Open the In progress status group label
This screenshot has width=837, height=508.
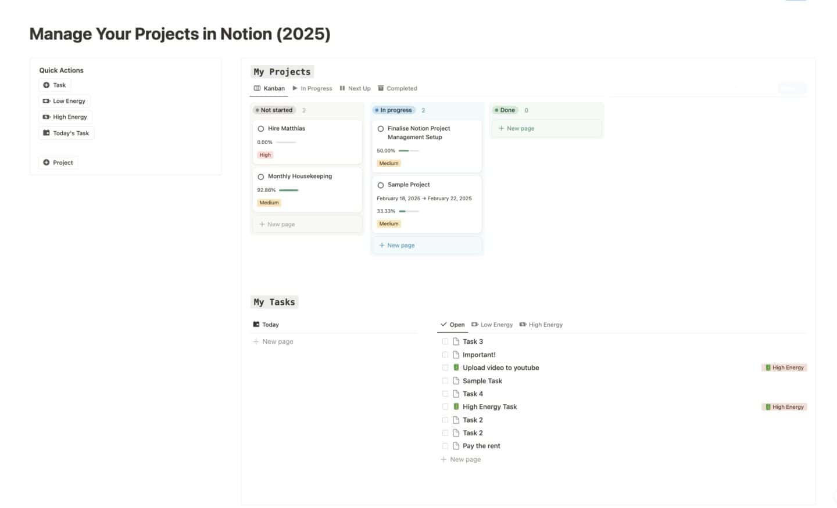point(394,110)
